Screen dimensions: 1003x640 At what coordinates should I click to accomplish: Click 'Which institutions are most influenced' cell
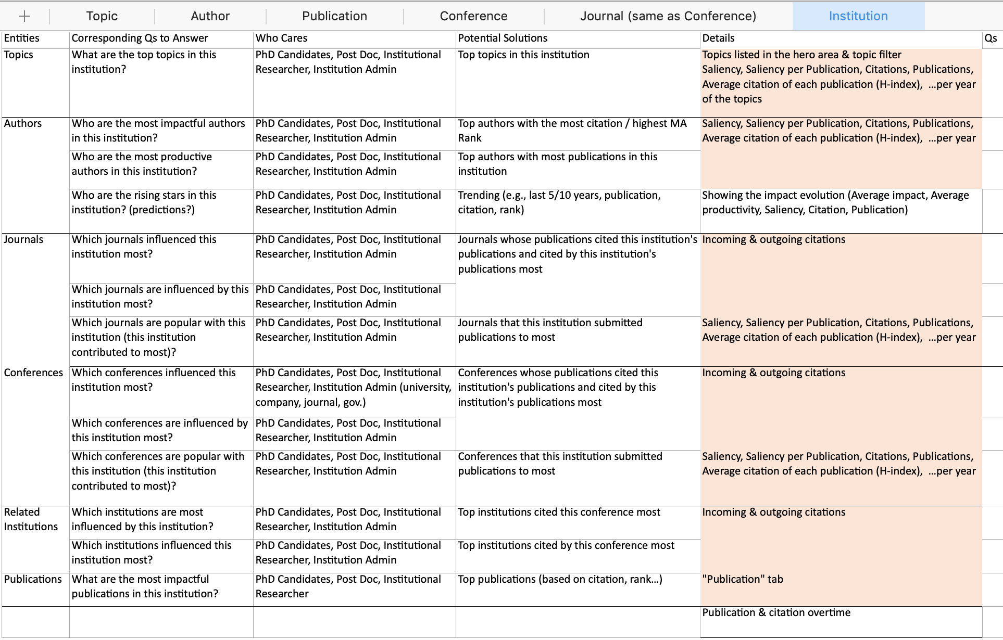point(161,522)
